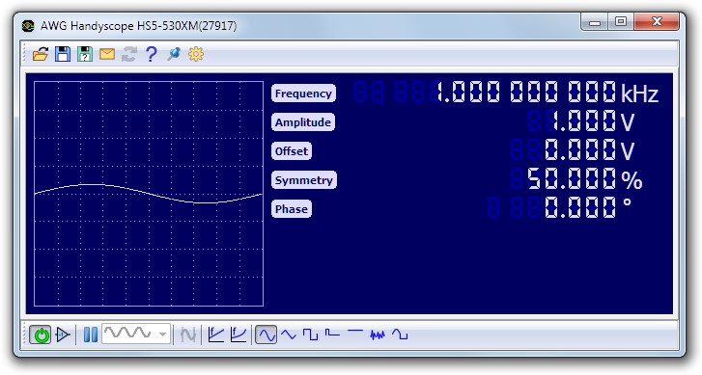This screenshot has width=702, height=375.
Task: Select the linear frequency sweep icon
Action: [215, 335]
